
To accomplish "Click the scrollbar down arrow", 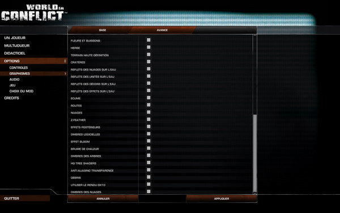I will [255, 193].
